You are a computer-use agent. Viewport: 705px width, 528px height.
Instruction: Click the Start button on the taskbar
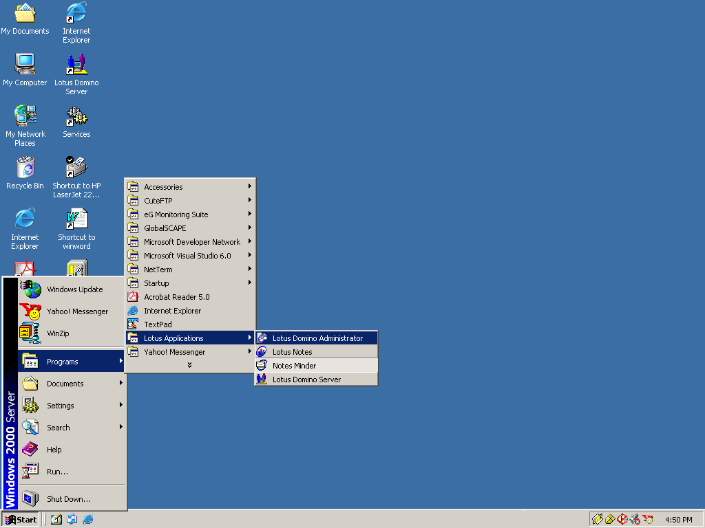pos(21,520)
